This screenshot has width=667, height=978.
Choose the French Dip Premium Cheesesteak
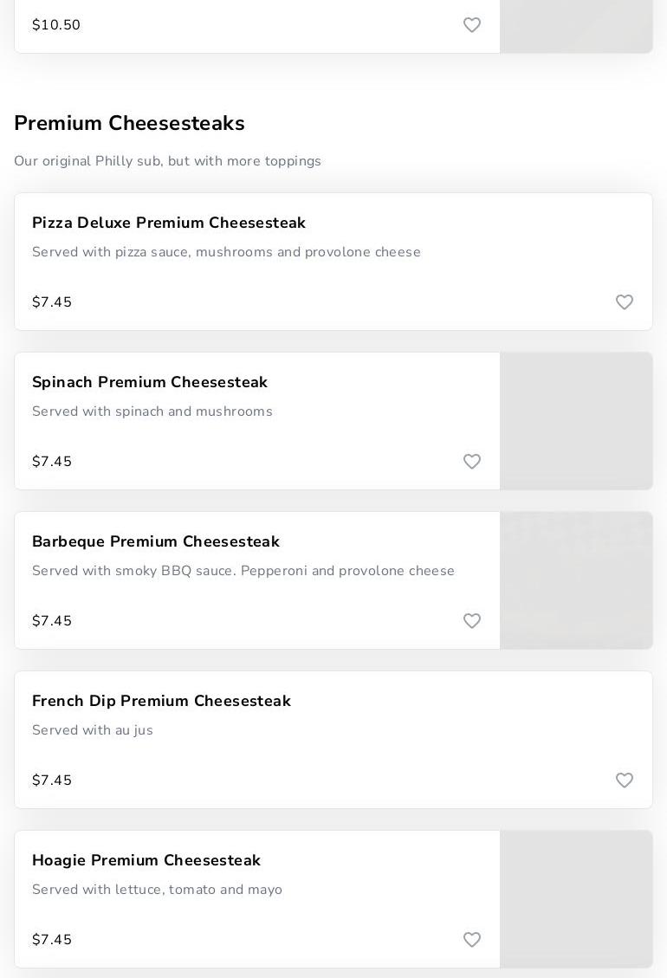(x=161, y=702)
